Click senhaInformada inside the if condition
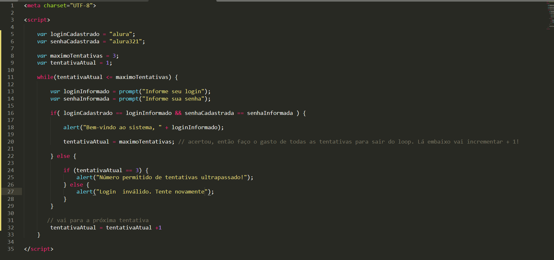The width and height of the screenshot is (554, 260). 270,113
